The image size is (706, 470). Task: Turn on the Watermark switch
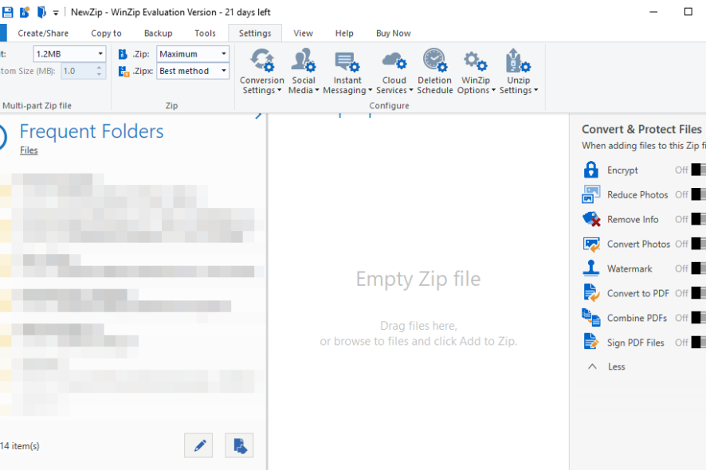click(x=698, y=268)
